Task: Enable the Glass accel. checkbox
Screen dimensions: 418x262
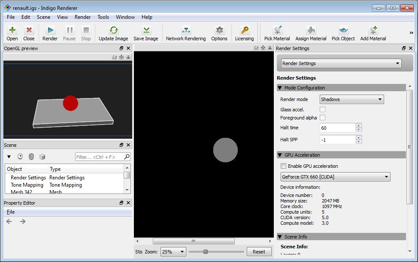Action: (x=323, y=110)
